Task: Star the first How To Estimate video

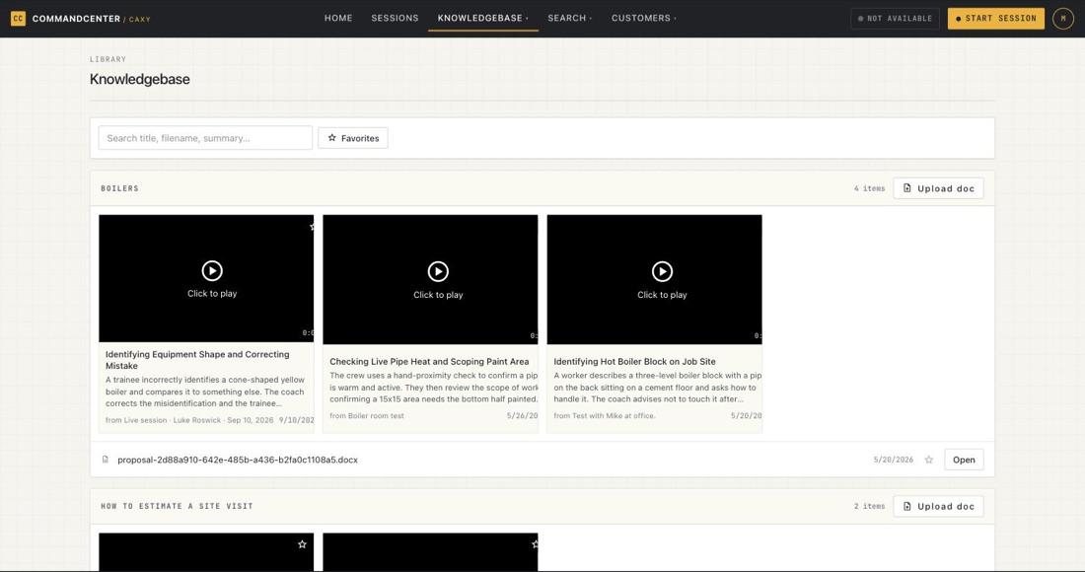Action: click(302, 544)
